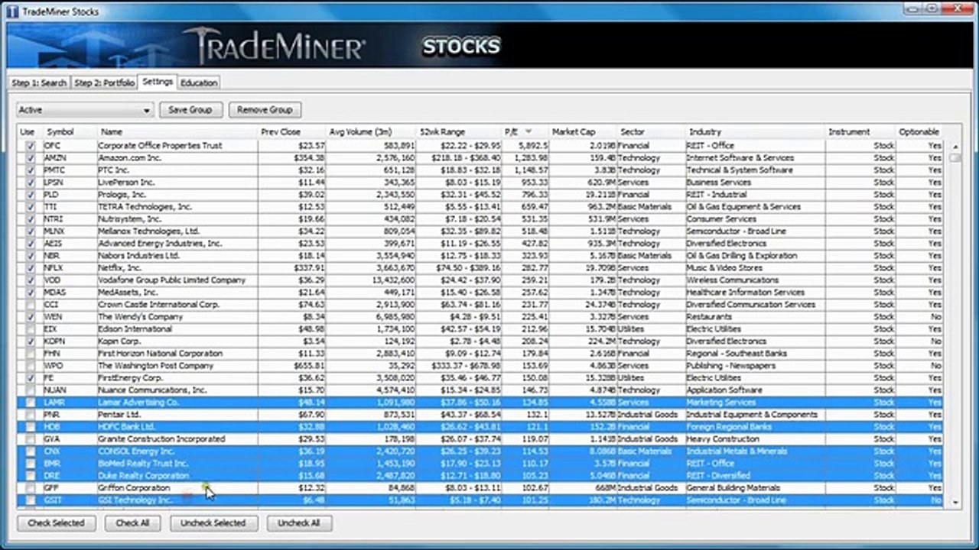Check the Use box for LAMR

tap(31, 403)
